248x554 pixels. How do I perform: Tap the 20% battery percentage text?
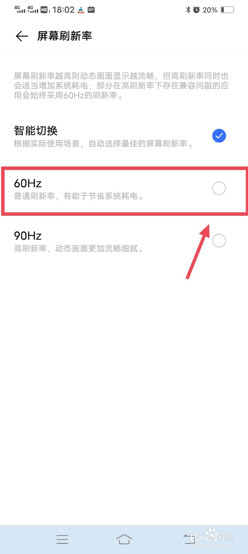(x=210, y=10)
